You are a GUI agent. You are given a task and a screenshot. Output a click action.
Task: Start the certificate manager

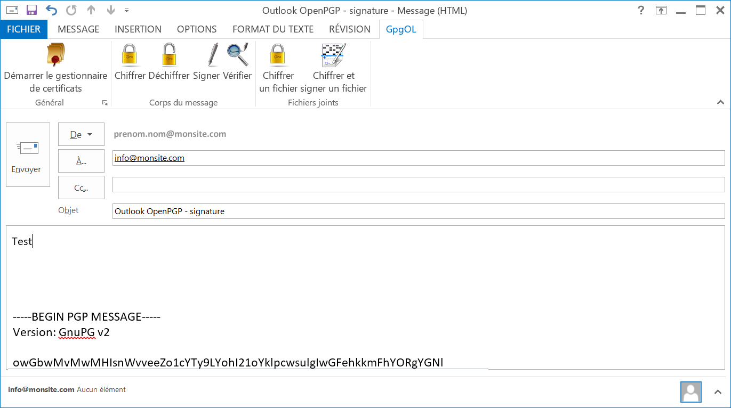55,68
